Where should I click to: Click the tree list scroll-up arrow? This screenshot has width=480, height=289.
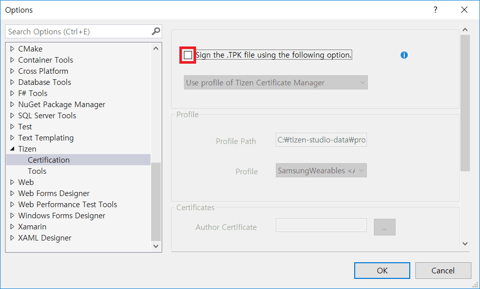(x=156, y=49)
